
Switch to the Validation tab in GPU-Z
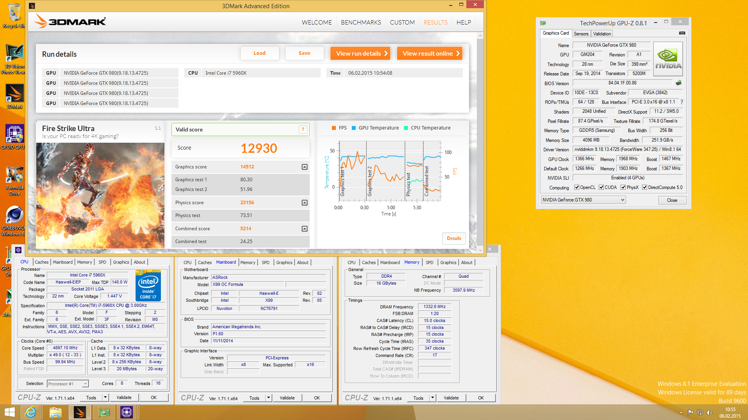click(602, 34)
